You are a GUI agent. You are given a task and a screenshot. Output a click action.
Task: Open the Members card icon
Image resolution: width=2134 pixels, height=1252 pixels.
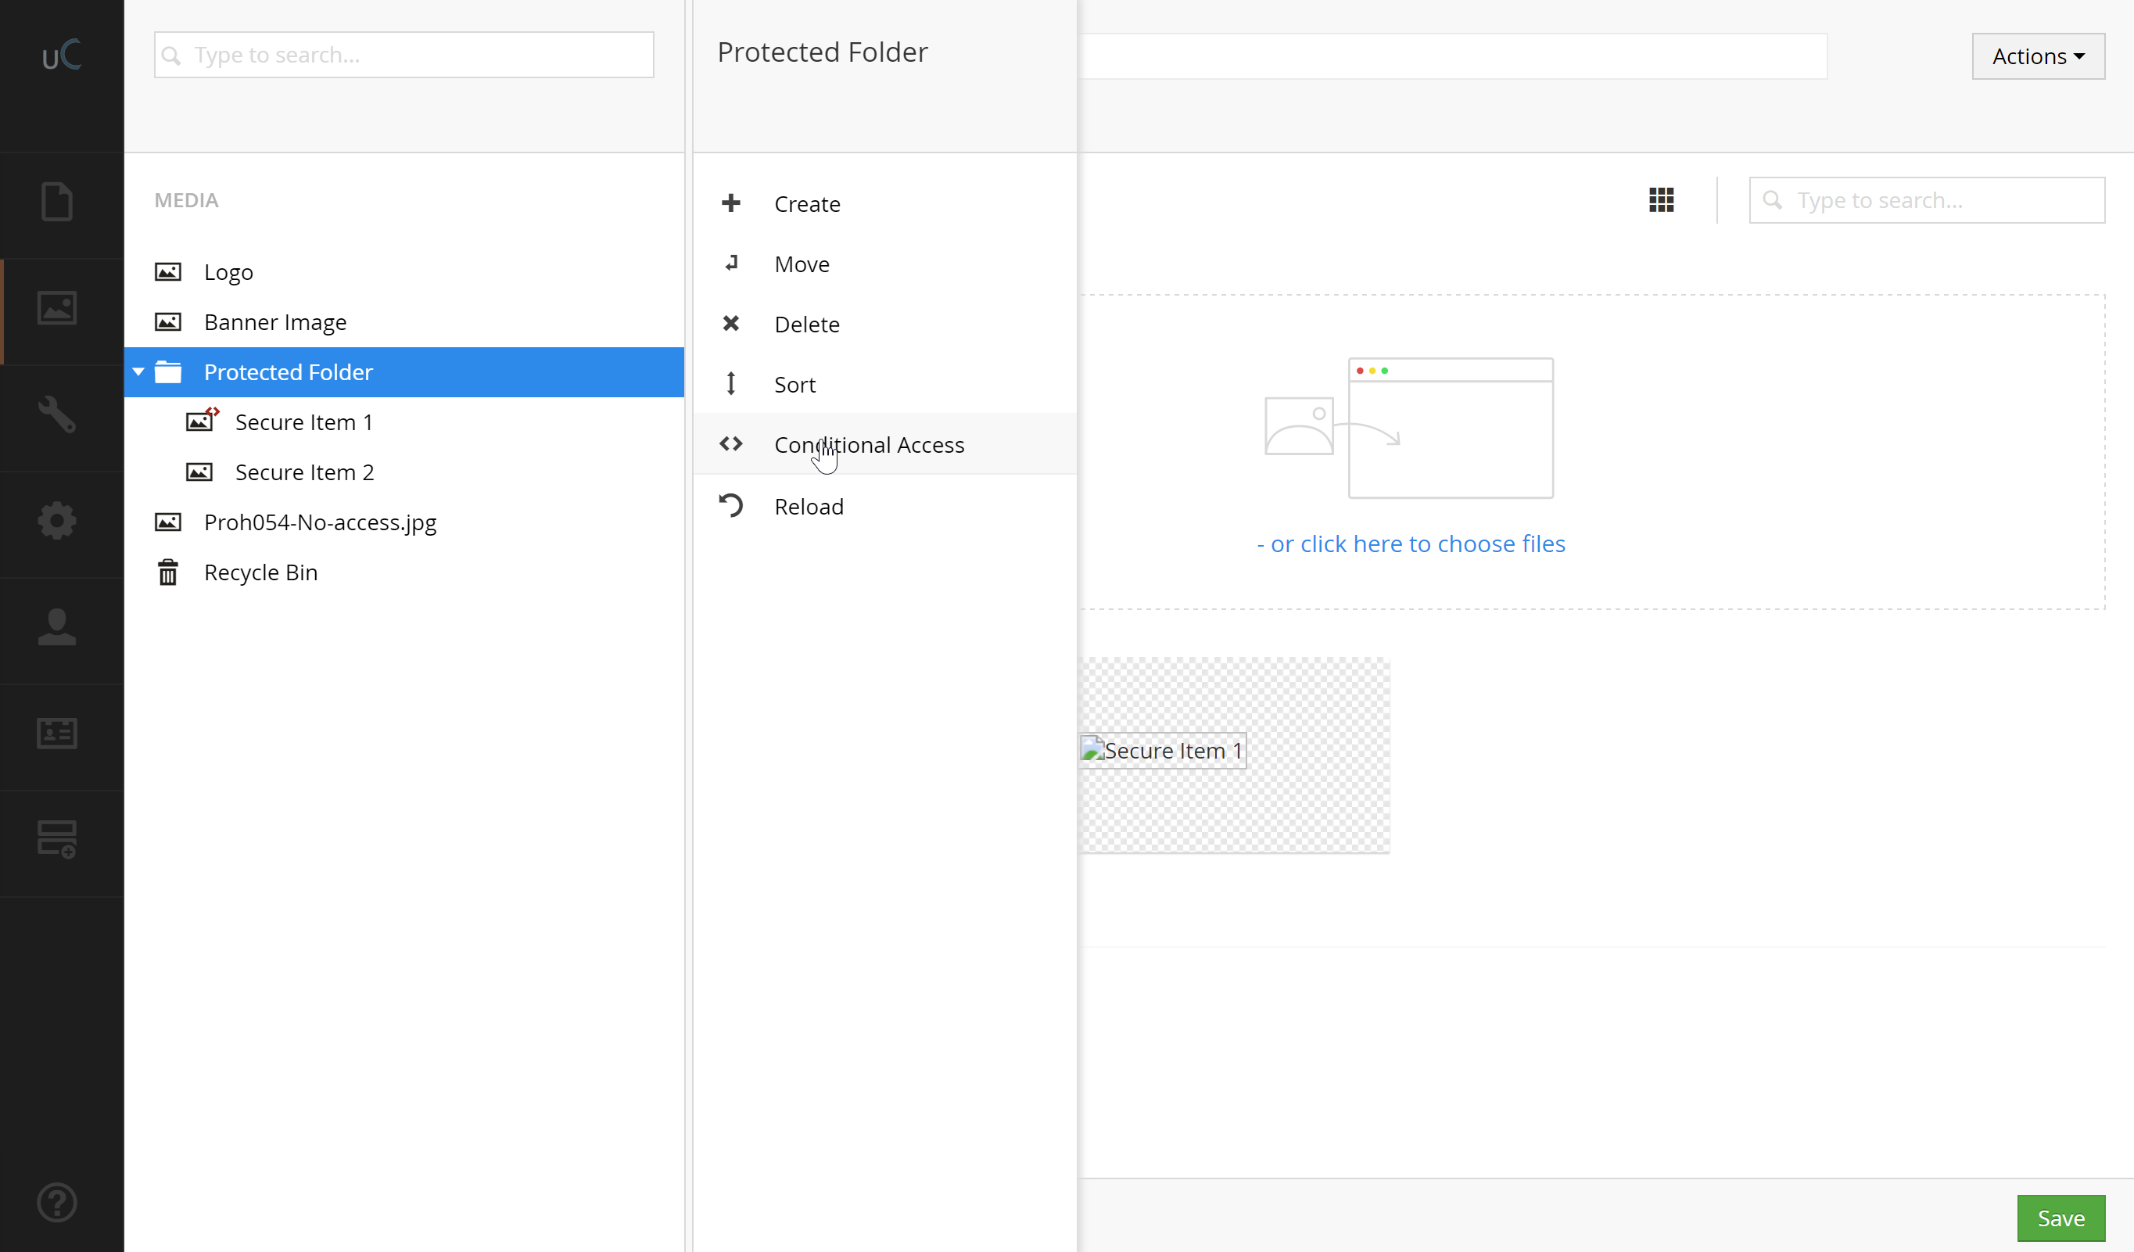click(57, 733)
